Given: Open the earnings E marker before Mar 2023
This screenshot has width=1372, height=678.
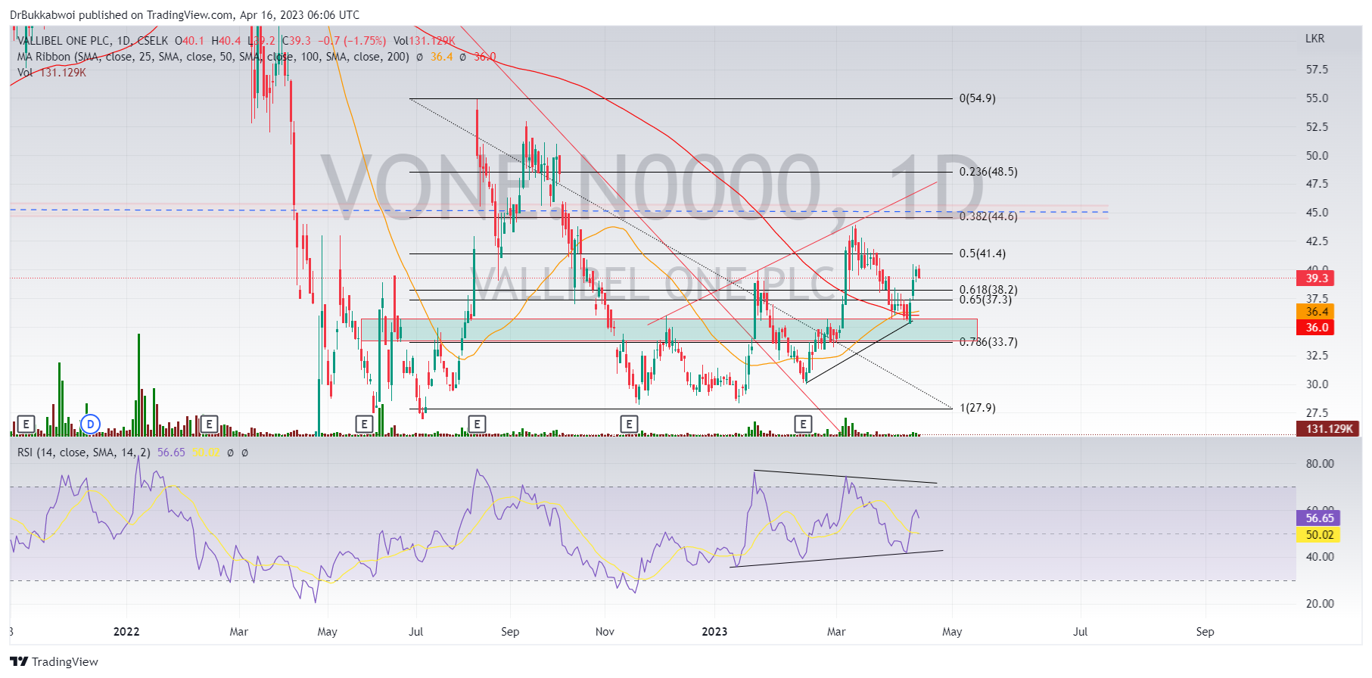Looking at the screenshot, I should click(x=804, y=425).
